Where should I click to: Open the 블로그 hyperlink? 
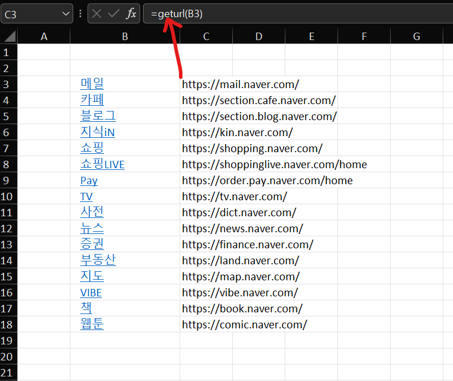tap(98, 116)
